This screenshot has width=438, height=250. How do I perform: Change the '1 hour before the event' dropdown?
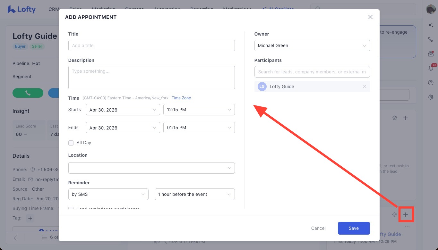pos(195,194)
